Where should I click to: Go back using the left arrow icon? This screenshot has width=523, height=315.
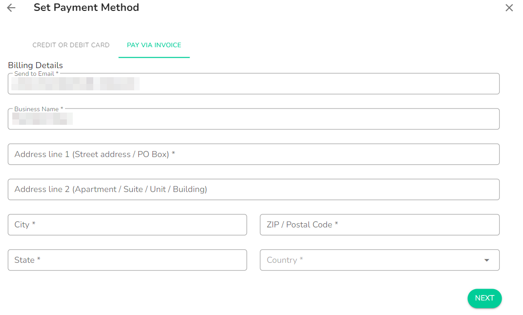(11, 8)
